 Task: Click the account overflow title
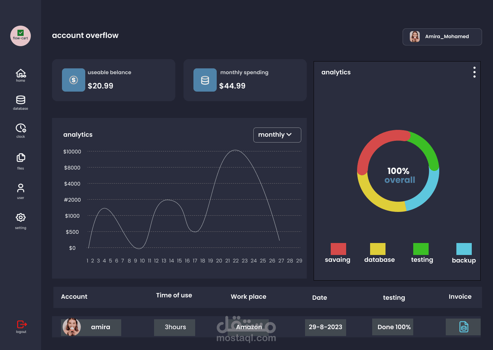[x=85, y=36]
